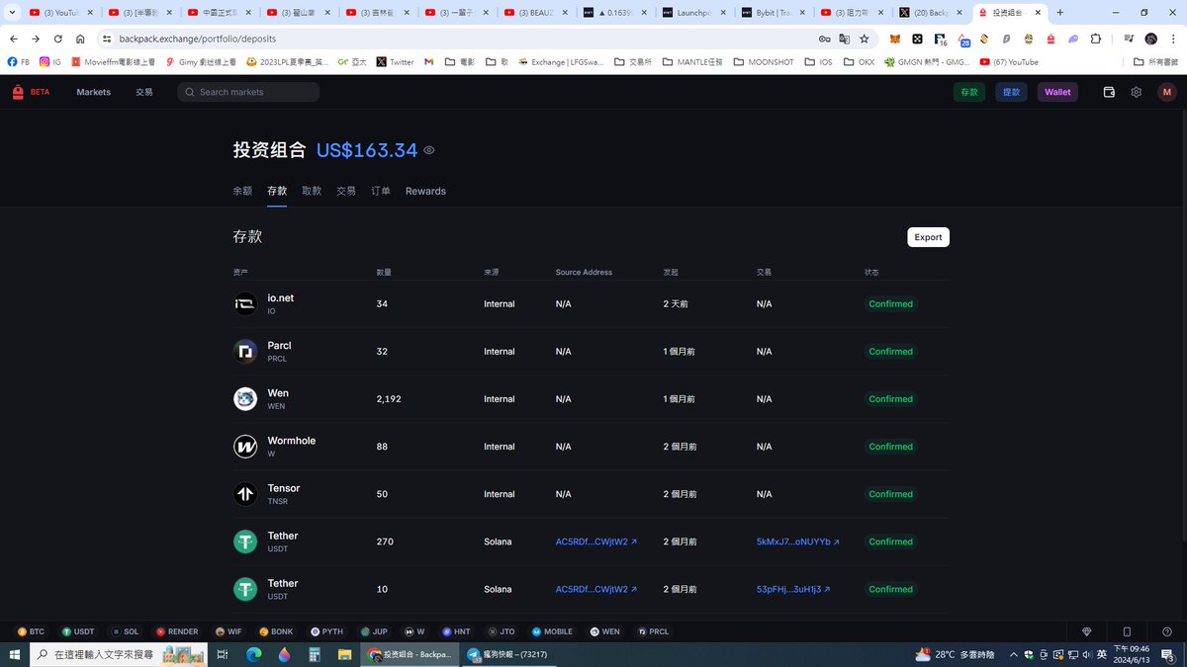Select HNT in the bottom ticker
Viewport: 1187px width, 667px height.
(456, 631)
